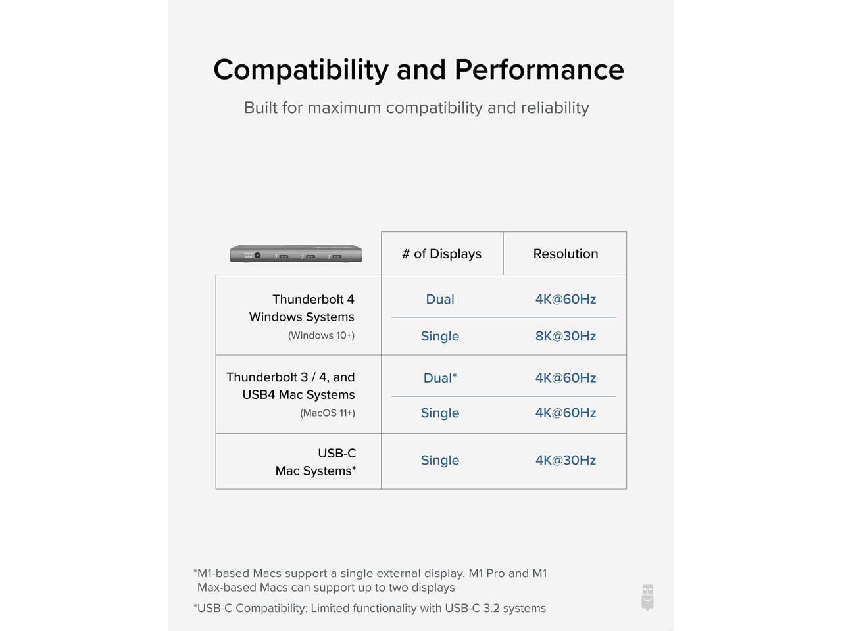Click 'Single' next to 8K@30Hz
This screenshot has height=631, width=842.
pyautogui.click(x=440, y=336)
